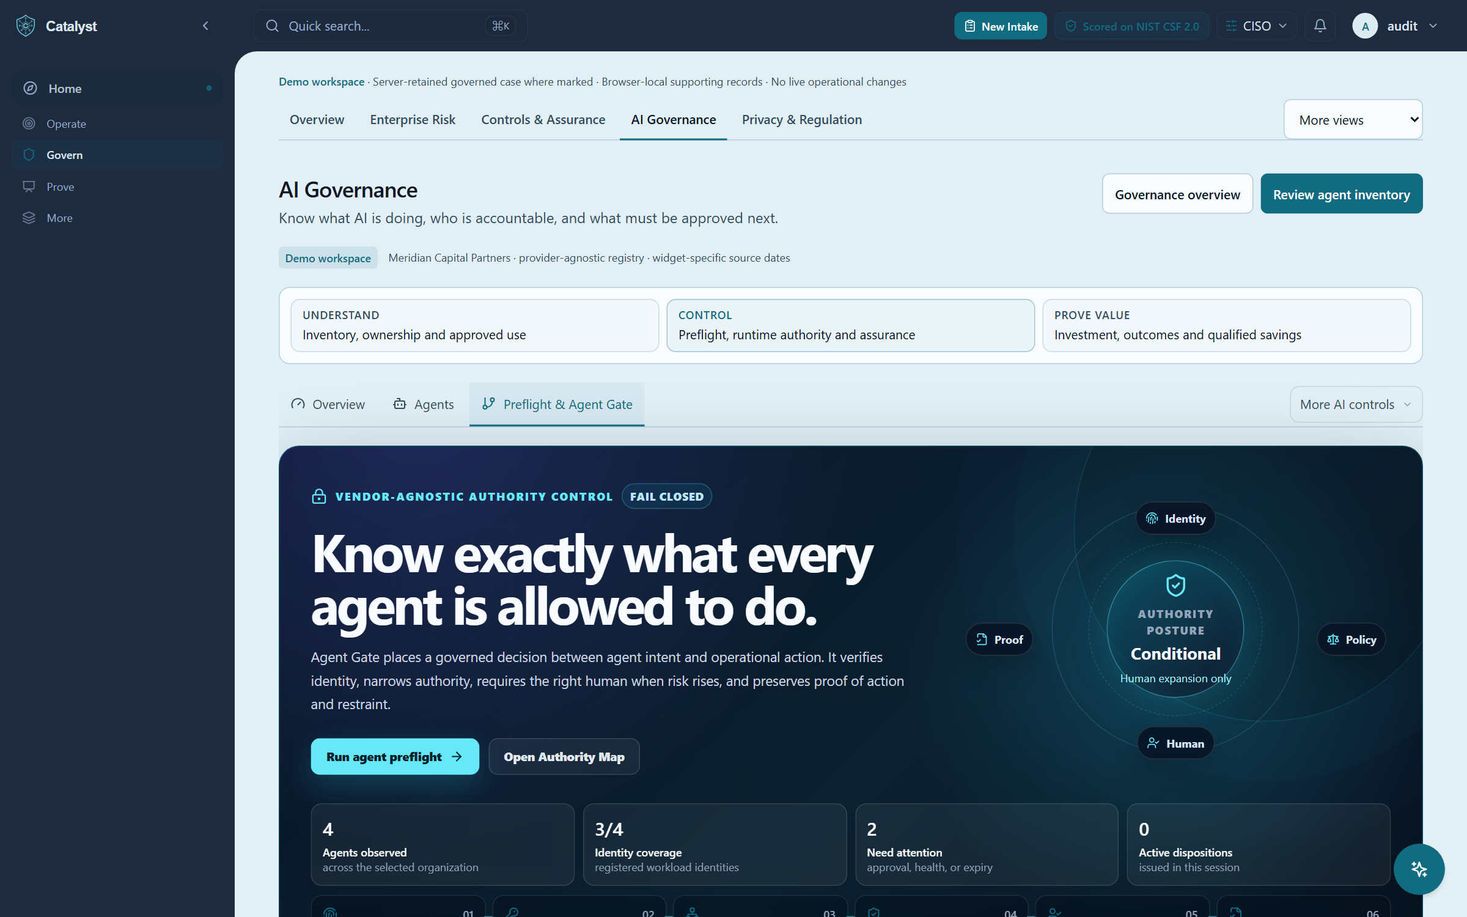Click the Governance overview button
1467x917 pixels.
(x=1177, y=194)
